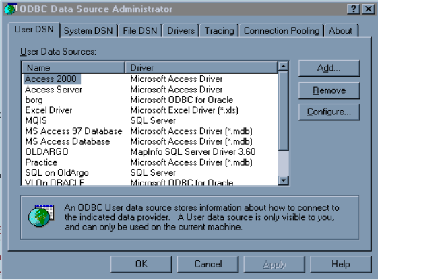Viewport: 446px width, 280px height.
Task: Switch to the System DSN tab
Action: click(x=90, y=30)
